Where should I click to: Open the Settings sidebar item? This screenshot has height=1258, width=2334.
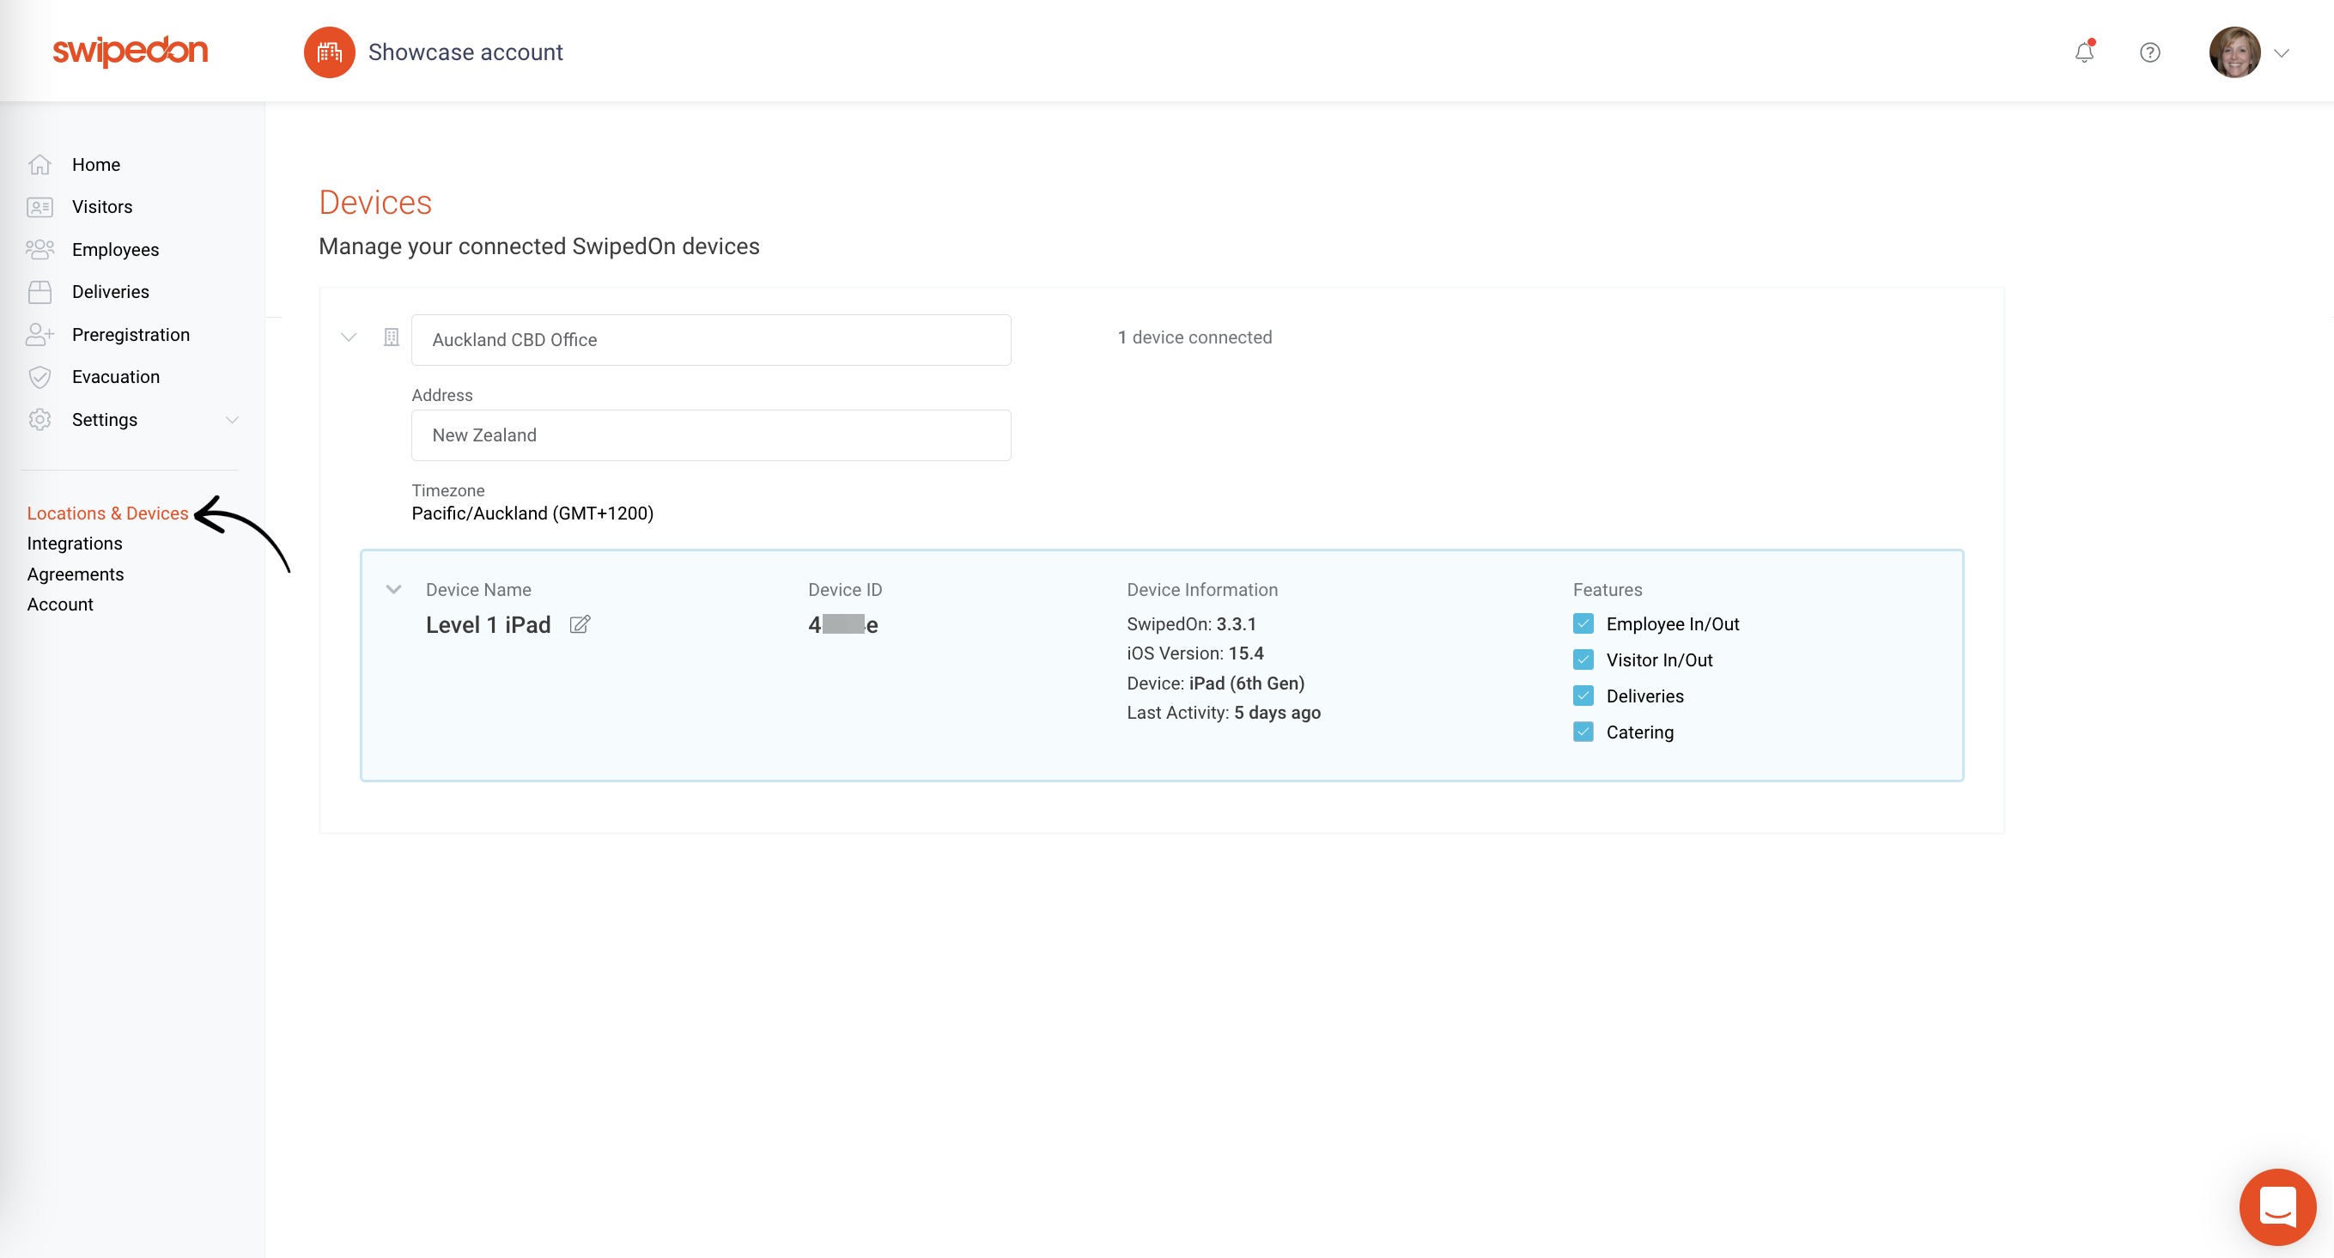point(105,420)
